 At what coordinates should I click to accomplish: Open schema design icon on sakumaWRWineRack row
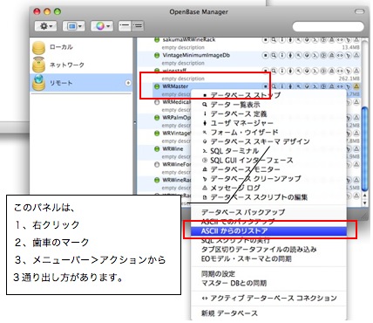point(307,40)
